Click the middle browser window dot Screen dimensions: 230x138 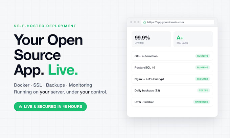[x=135, y=22]
